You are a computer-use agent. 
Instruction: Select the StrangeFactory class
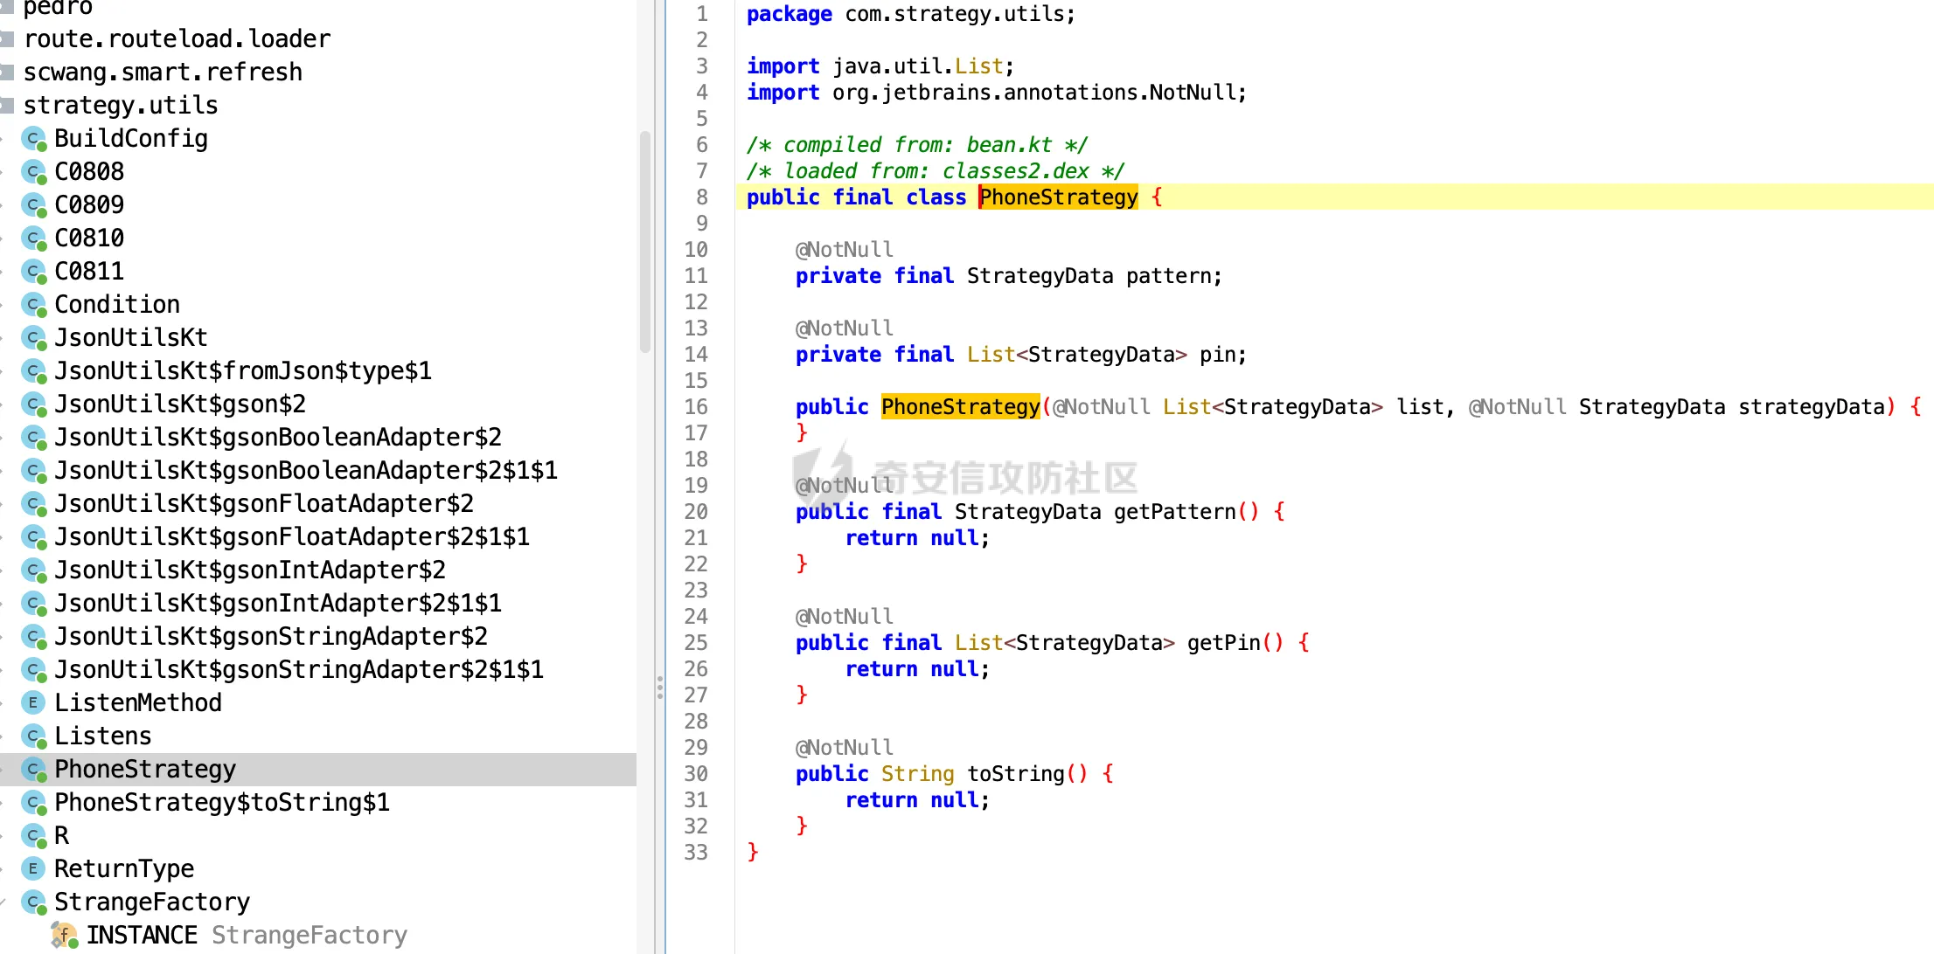[x=152, y=902]
